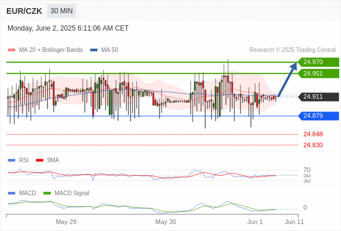Click the 24.848 support level label
The height and width of the screenshot is (231, 341).
(x=313, y=134)
